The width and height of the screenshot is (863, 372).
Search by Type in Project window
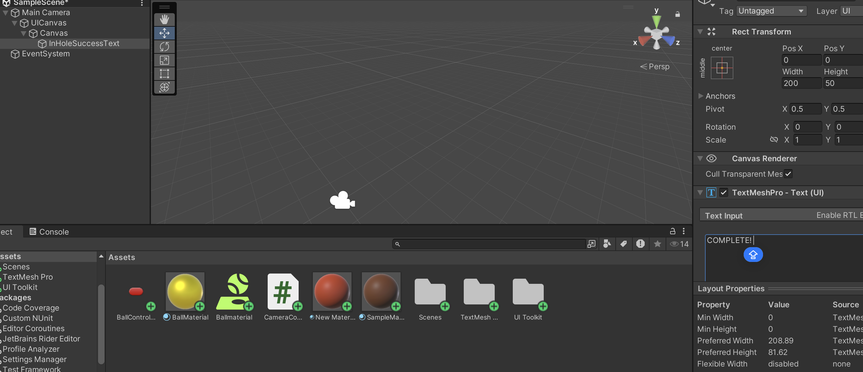pos(607,244)
